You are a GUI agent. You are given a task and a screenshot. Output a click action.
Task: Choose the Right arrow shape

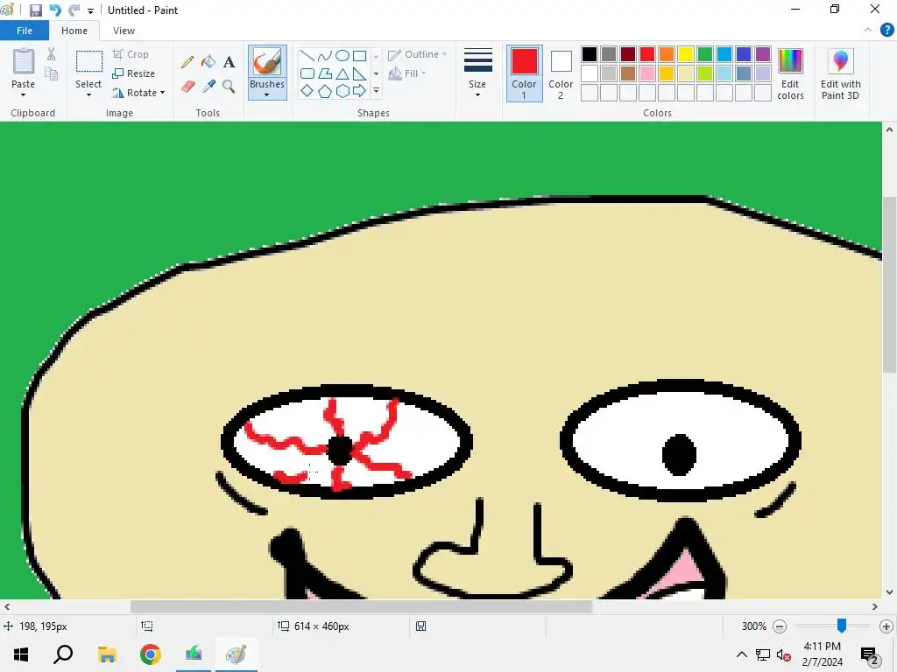click(359, 91)
